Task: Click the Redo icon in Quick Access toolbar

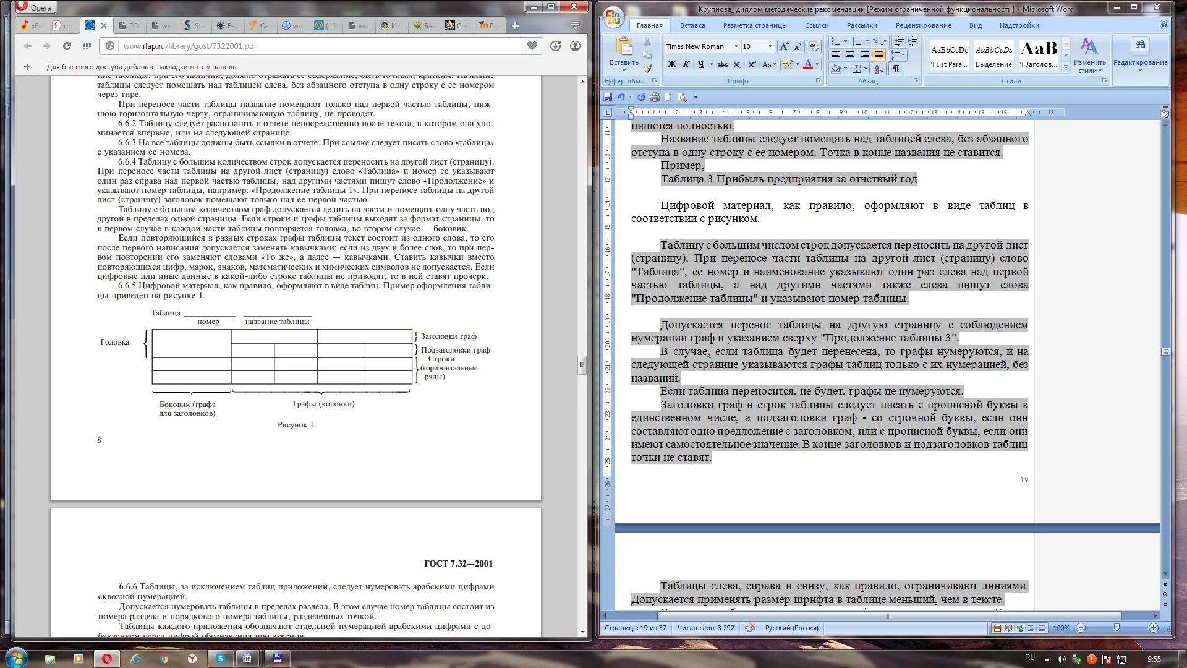Action: [641, 97]
